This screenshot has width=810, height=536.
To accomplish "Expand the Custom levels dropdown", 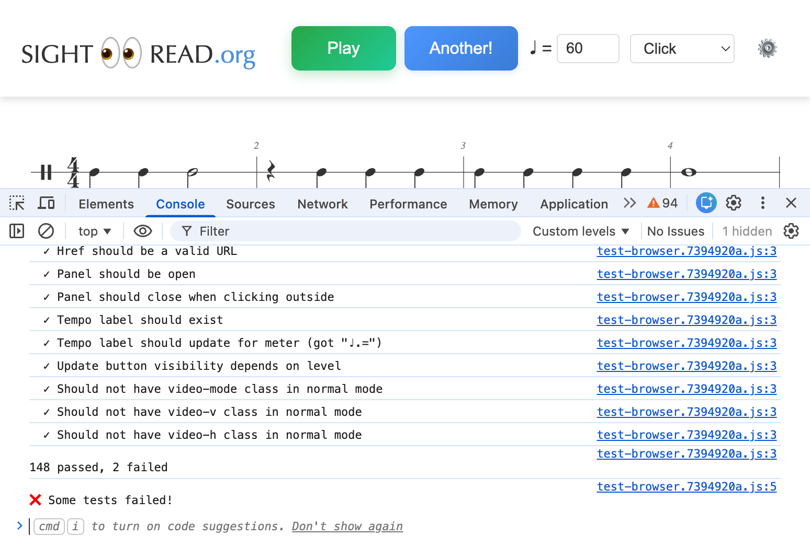I will coord(580,231).
